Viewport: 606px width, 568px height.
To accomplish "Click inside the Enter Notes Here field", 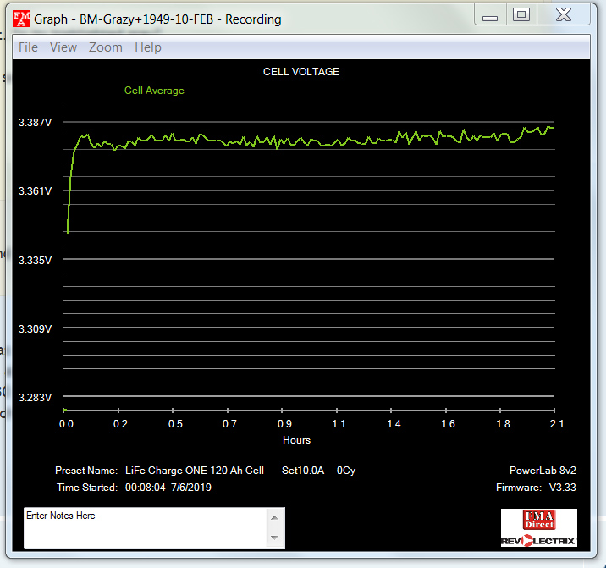I will point(144,527).
